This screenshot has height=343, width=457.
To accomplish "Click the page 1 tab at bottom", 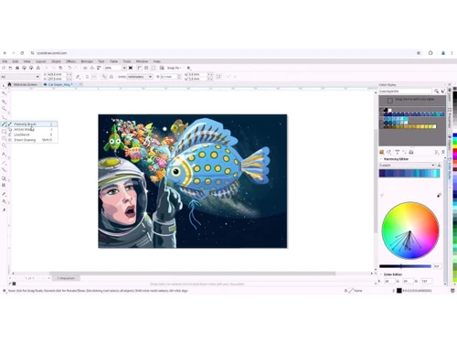I will (66, 278).
